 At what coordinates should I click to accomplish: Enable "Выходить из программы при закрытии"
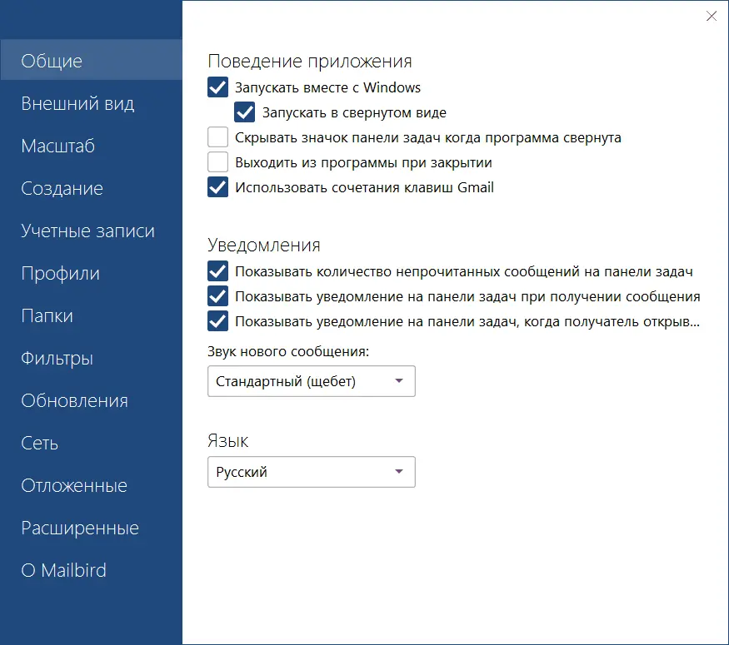point(218,162)
